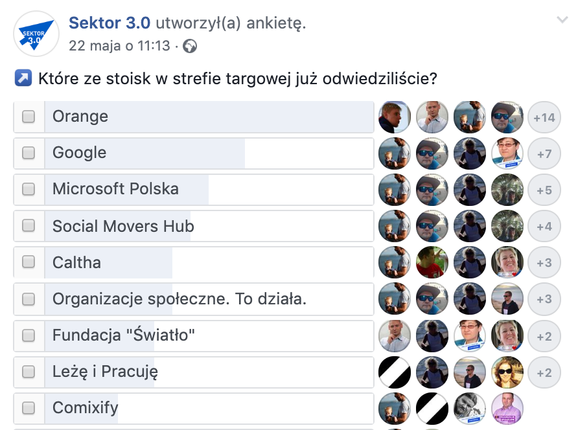Click the second voter avatar in Caltha row

coord(432,262)
